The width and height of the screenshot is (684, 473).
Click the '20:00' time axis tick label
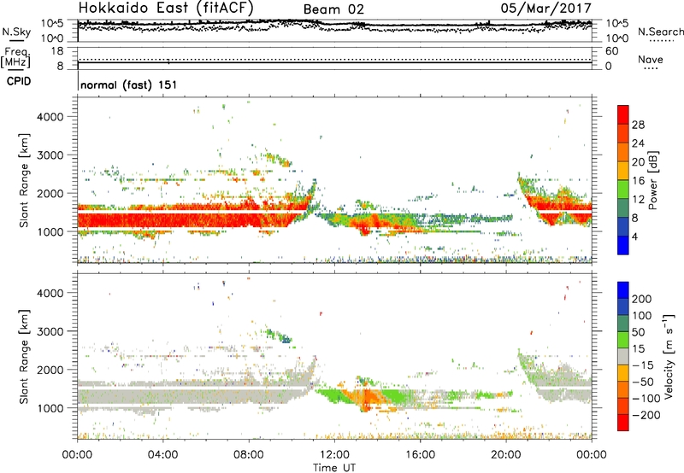tap(505, 455)
